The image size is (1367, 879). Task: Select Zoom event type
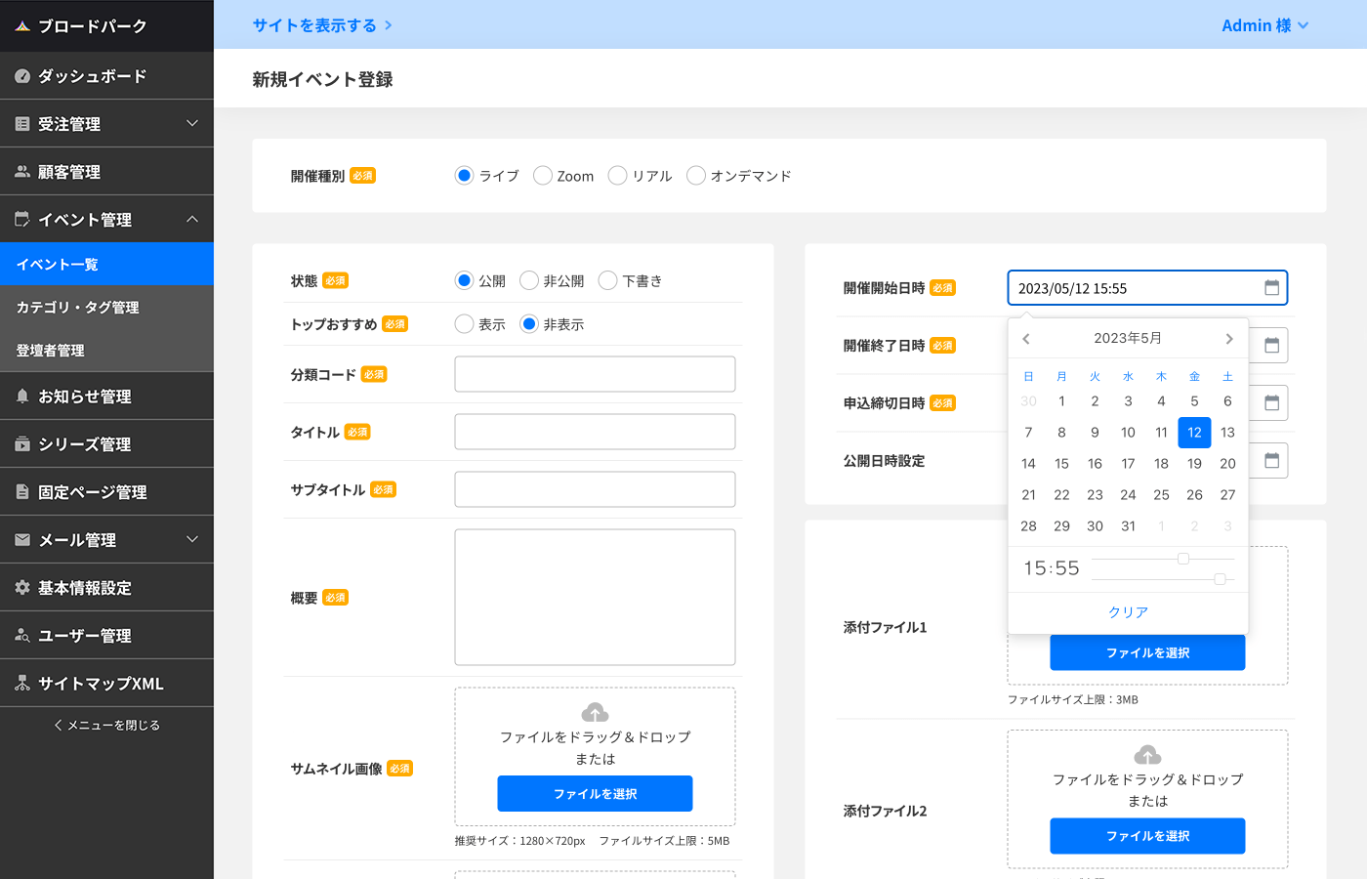point(542,176)
